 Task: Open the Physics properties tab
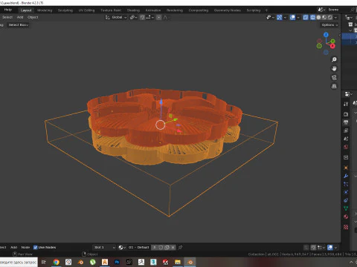[x=346, y=192]
